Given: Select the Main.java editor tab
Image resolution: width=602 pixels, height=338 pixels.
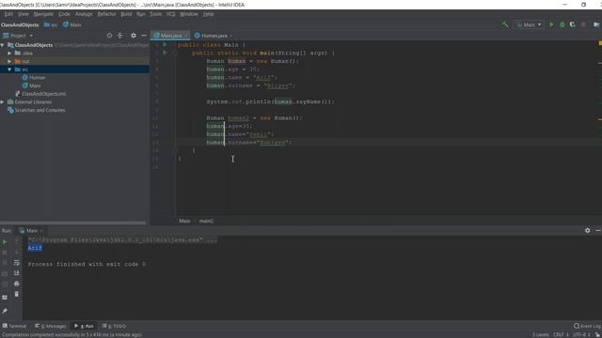Looking at the screenshot, I should (169, 36).
